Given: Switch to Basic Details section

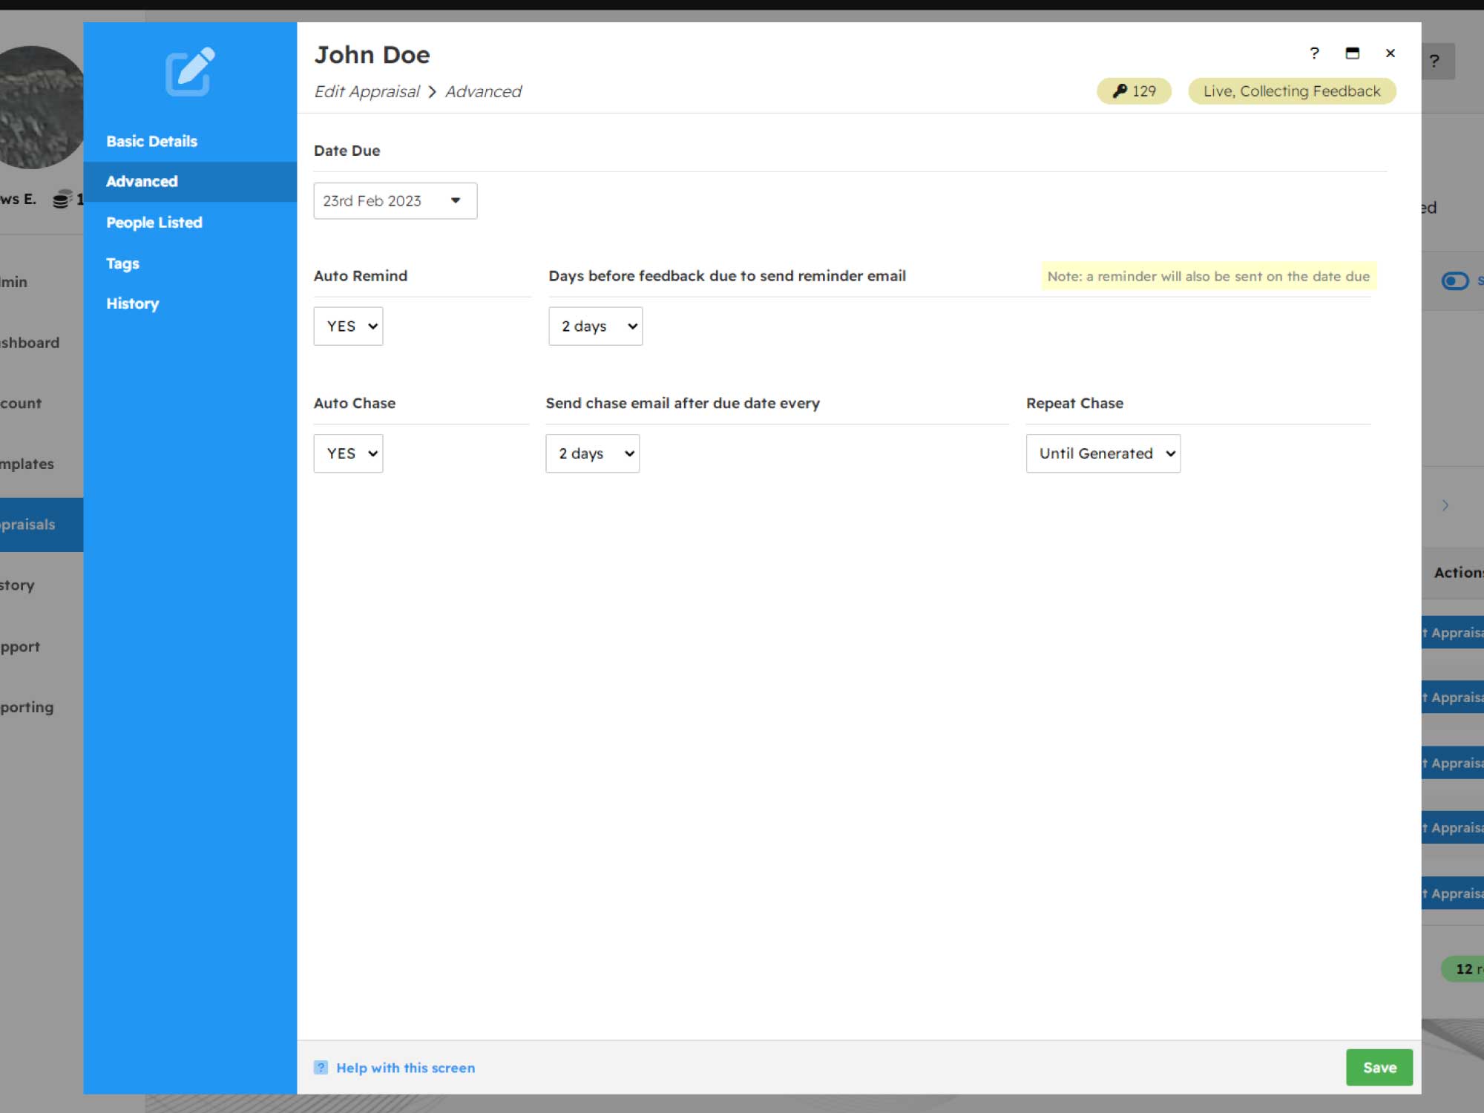Looking at the screenshot, I should (x=151, y=141).
